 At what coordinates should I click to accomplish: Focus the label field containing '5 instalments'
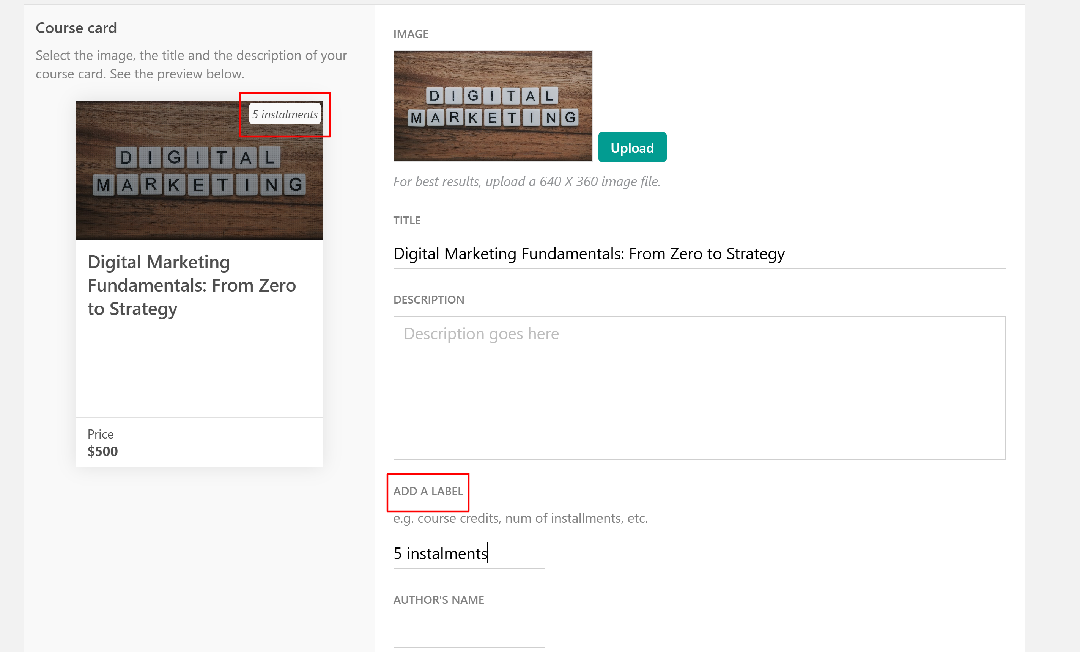[468, 553]
